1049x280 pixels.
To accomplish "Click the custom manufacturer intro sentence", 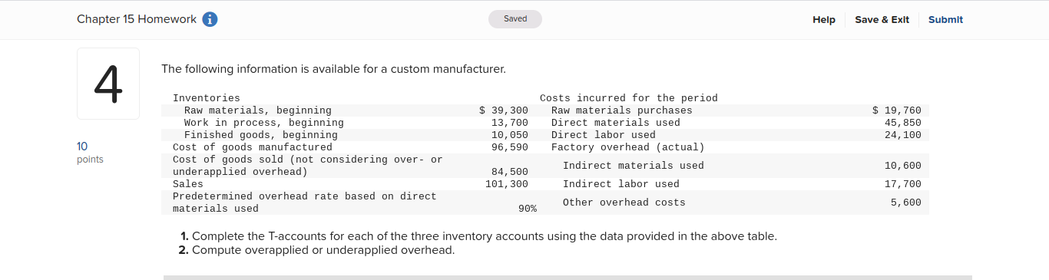I will pos(334,69).
